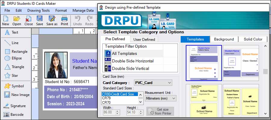Click the Close document toolbar icon

(x=29, y=21)
